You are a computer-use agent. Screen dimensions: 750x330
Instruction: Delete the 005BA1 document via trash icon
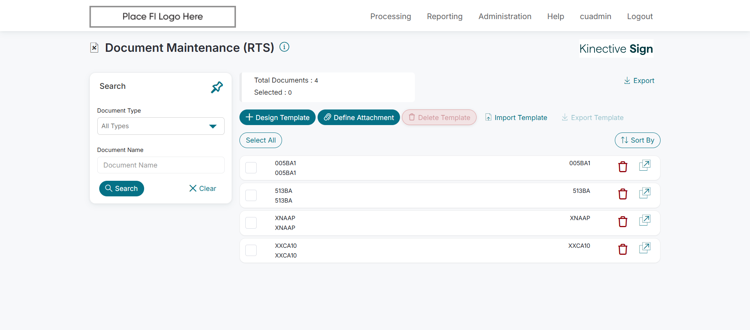[623, 167]
